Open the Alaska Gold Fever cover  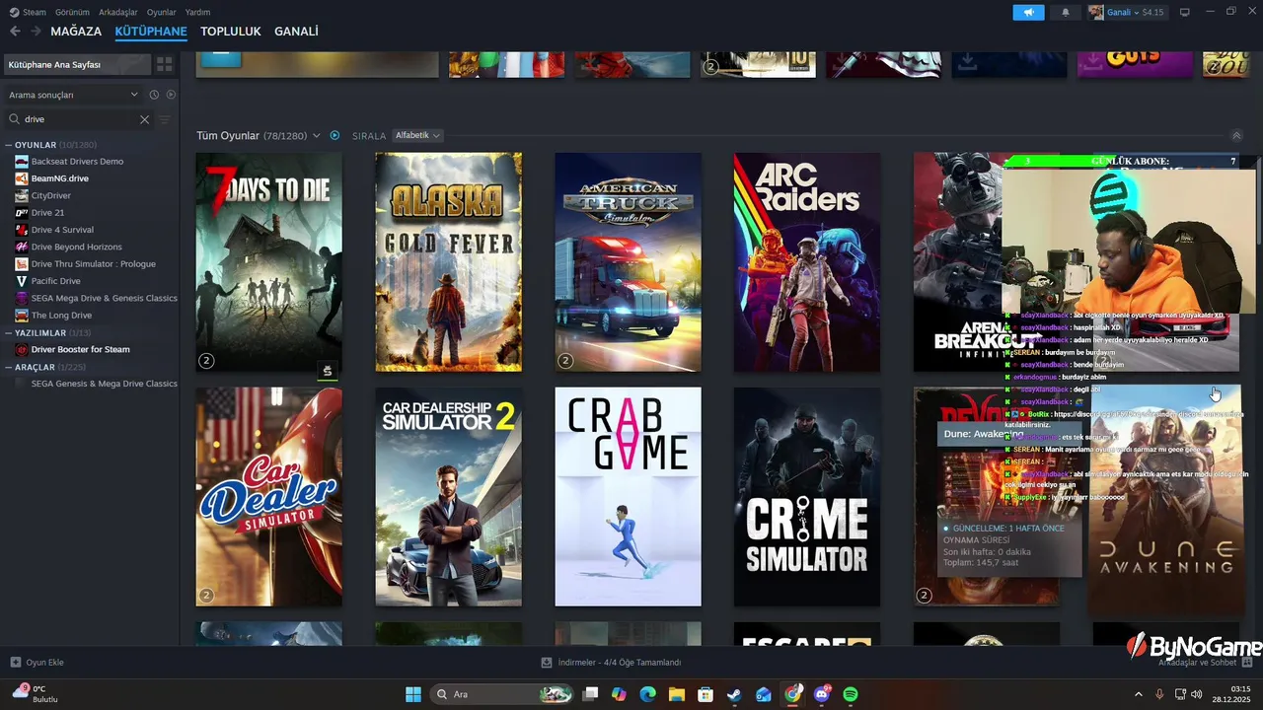448,262
